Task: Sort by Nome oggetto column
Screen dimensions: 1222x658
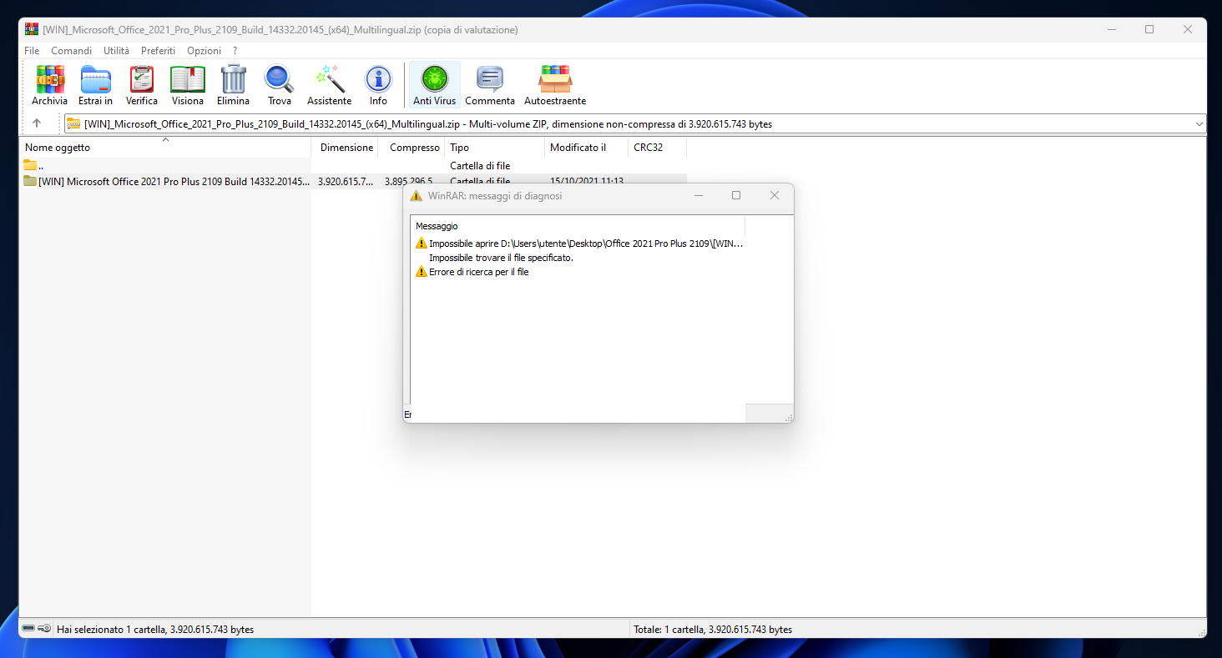Action: 165,148
